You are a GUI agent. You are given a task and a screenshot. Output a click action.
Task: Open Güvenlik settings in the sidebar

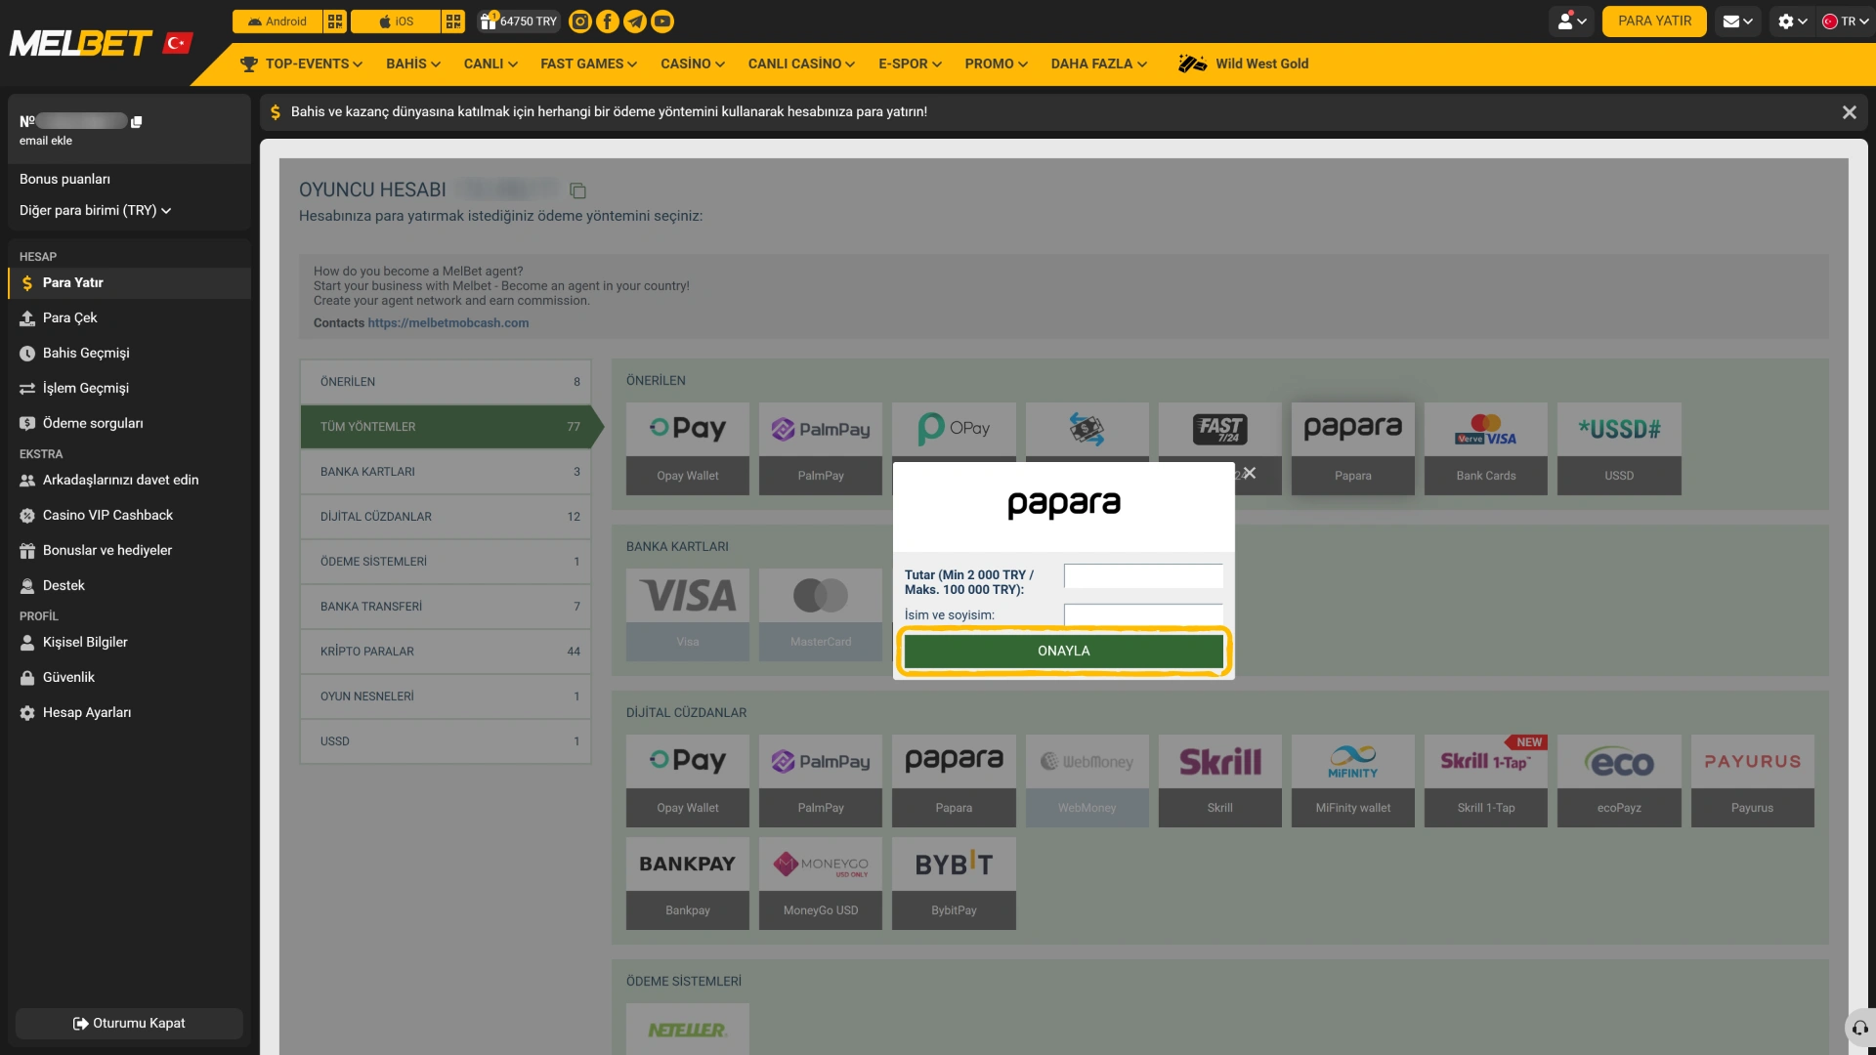coord(129,678)
